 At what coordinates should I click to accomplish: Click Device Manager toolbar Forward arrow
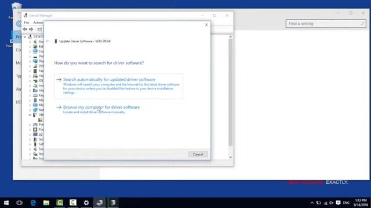31,29
